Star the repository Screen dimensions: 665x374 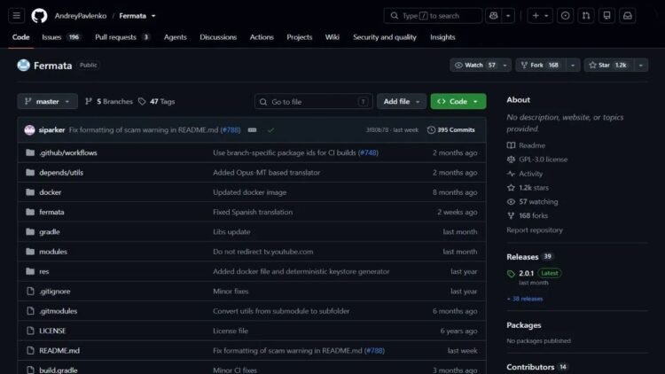(x=608, y=65)
